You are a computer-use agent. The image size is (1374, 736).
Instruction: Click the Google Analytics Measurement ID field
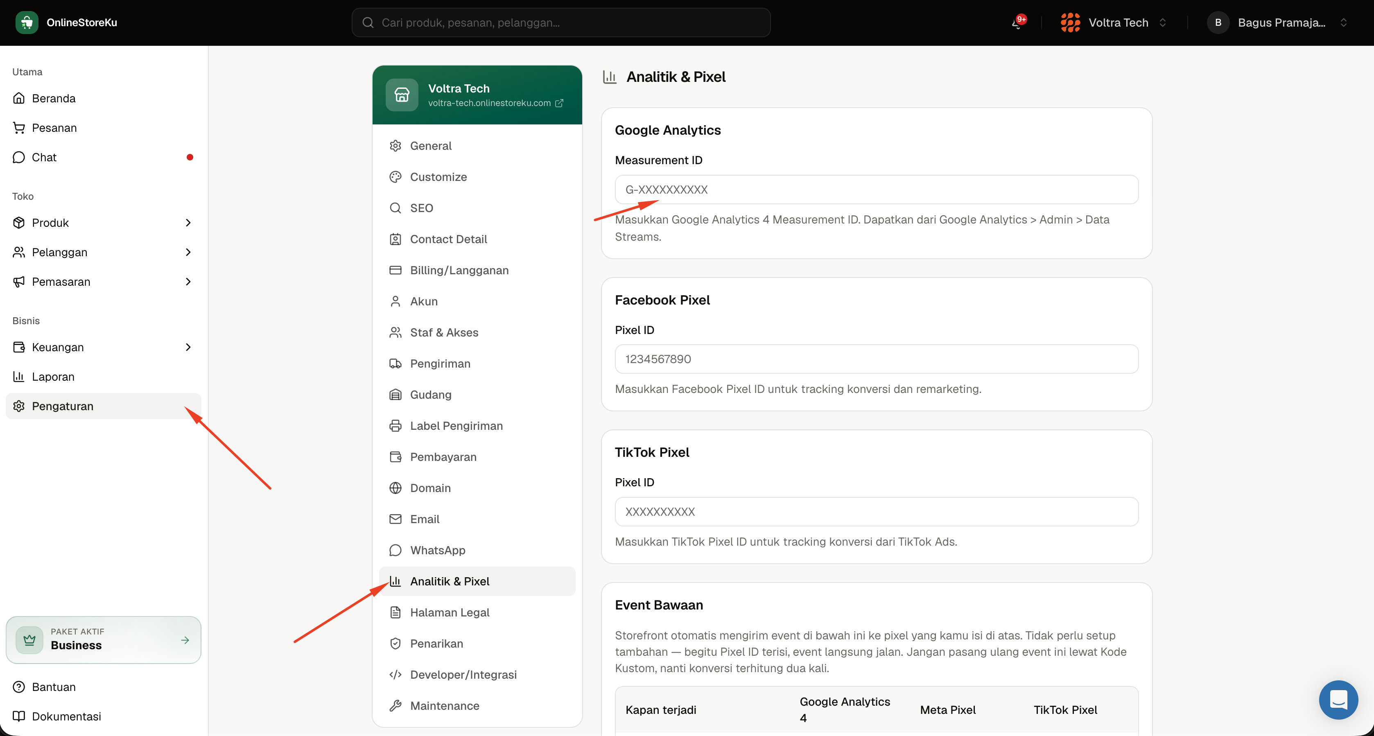point(876,190)
